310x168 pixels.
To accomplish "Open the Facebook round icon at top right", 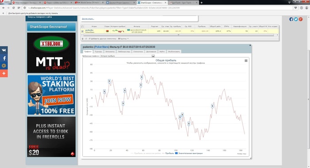I will pos(291,19).
